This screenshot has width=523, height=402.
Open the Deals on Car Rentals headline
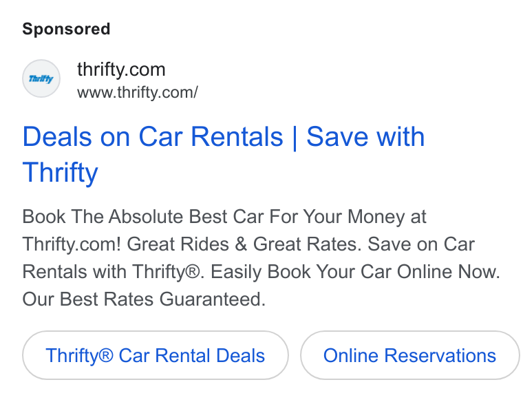[224, 154]
